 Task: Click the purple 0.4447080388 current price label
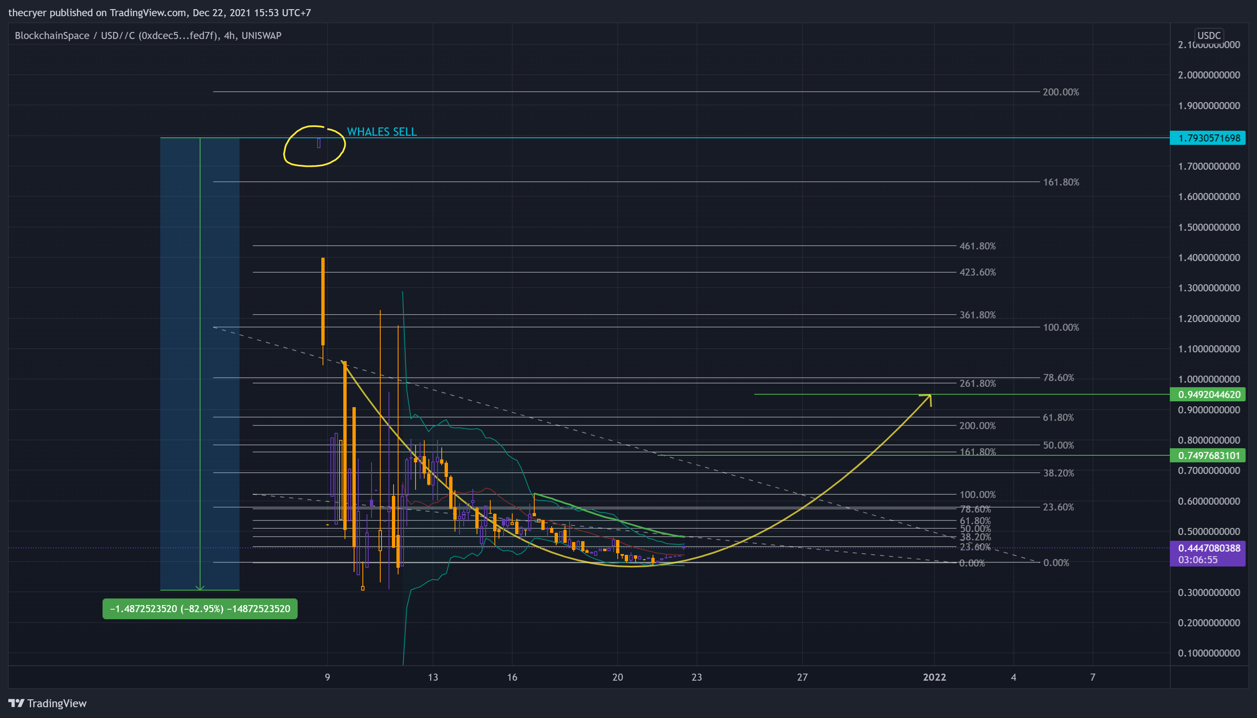[1207, 548]
